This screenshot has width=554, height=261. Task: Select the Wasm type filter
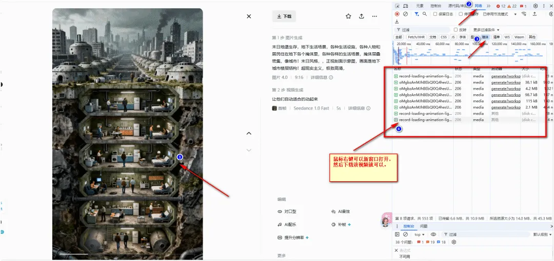(519, 37)
